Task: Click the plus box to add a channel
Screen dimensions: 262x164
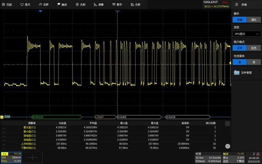Action: click(x=32, y=157)
